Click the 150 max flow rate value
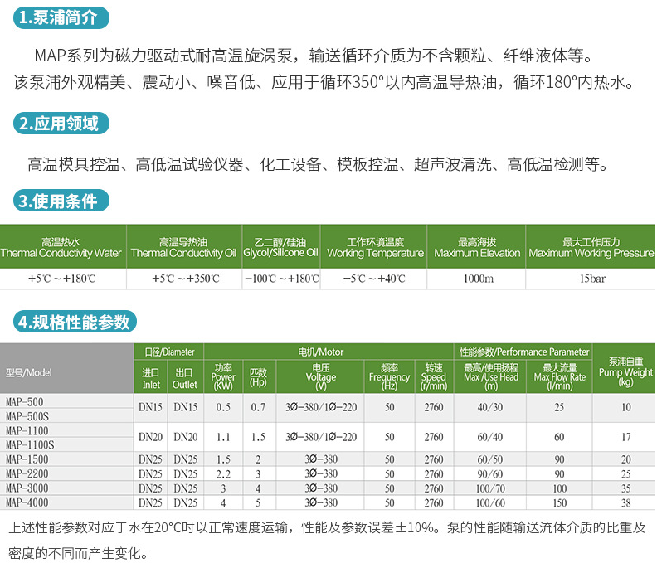Image resolution: width=657 pixels, height=563 pixels. coord(560,502)
